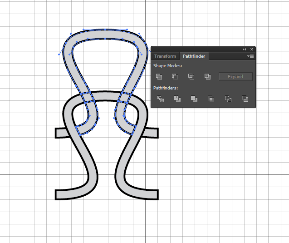Viewport: 289px width, 243px height.
Task: Click the top center anchor point of selected path
Action: tap(105, 30)
